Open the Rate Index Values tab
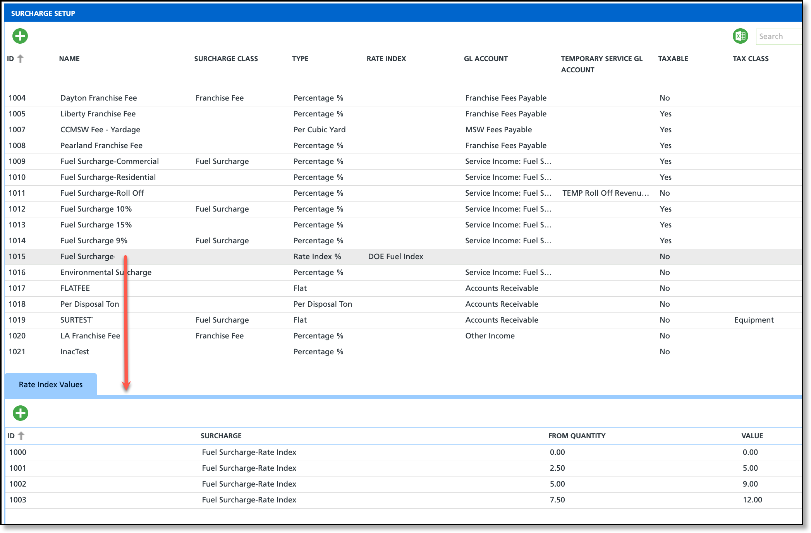Viewport: 811px width, 533px height. (x=51, y=384)
